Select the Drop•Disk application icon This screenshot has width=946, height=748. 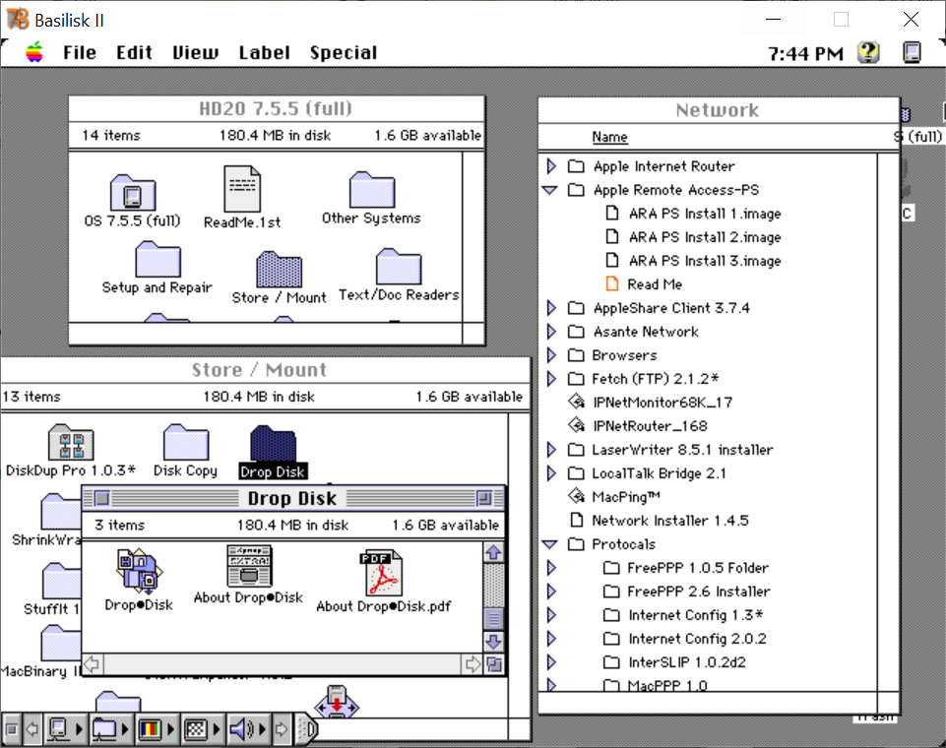coord(139,569)
